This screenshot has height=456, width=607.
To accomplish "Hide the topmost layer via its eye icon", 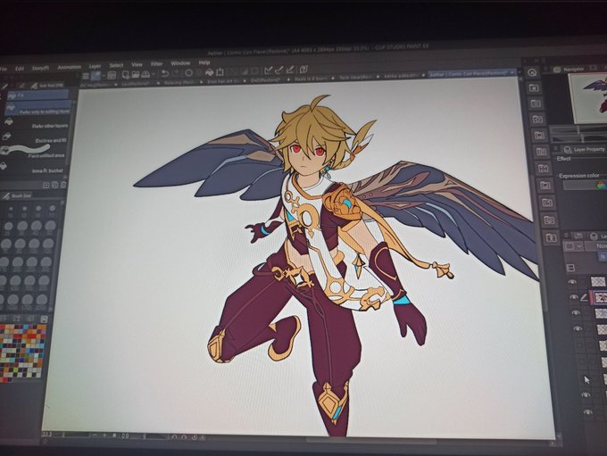I will click(572, 281).
